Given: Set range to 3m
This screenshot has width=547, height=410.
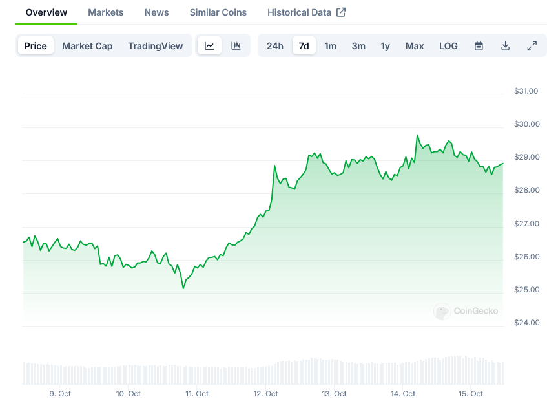Looking at the screenshot, I should pos(358,46).
